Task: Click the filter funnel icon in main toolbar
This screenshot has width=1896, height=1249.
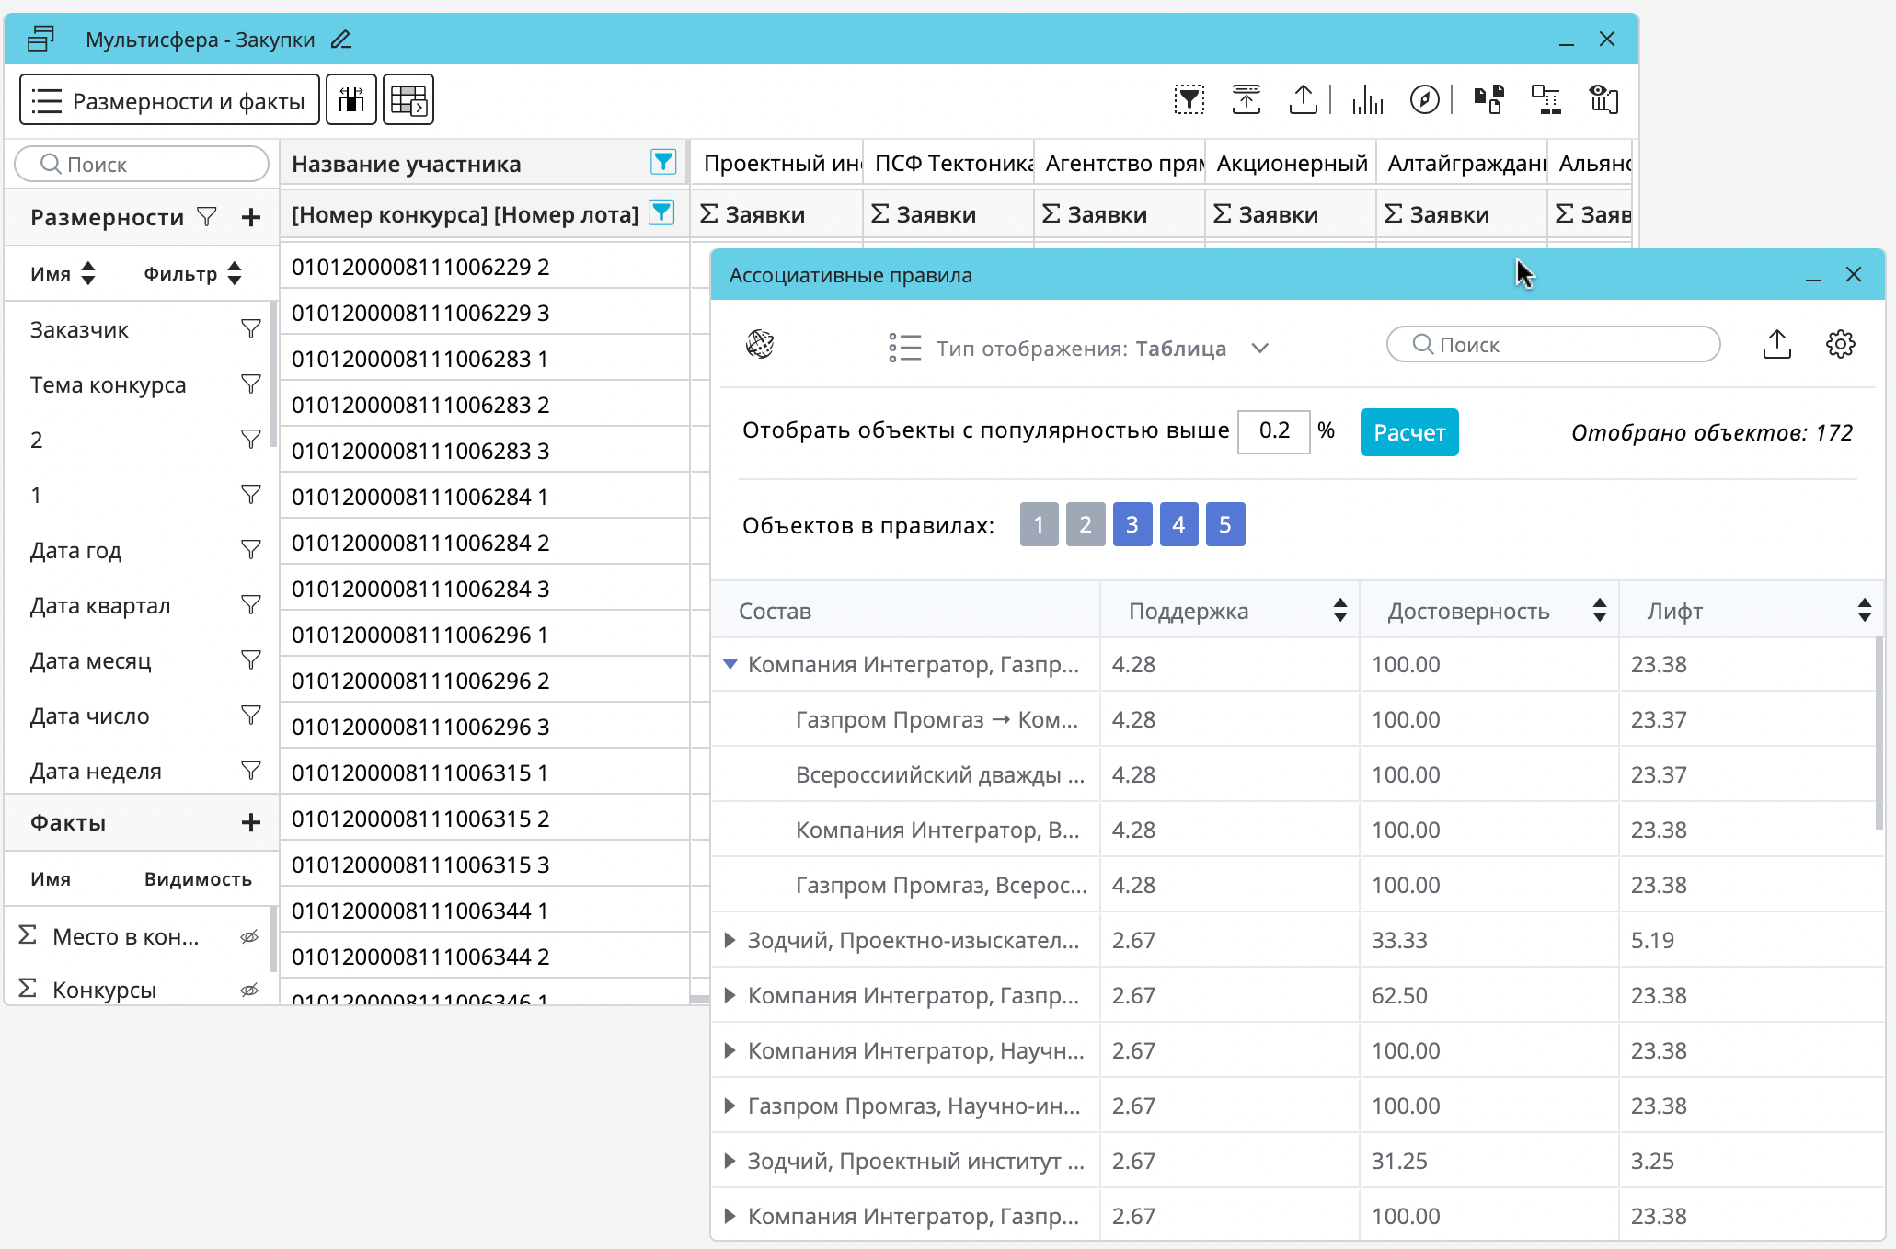Action: coord(1189,99)
